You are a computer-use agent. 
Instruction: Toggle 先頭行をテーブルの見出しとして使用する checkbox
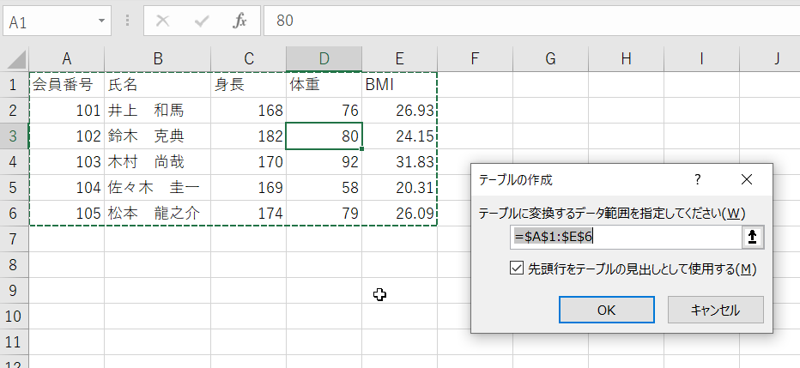point(517,268)
